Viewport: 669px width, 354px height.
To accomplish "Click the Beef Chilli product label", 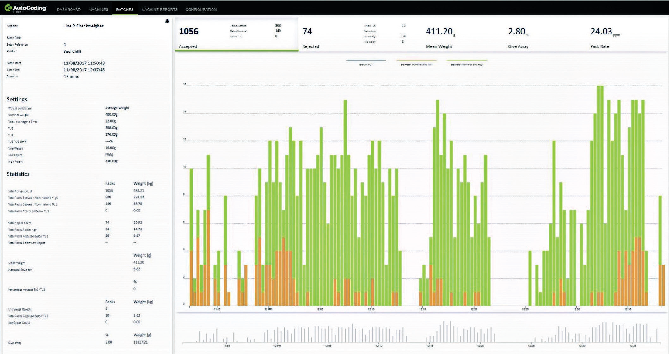I will 72,51.
